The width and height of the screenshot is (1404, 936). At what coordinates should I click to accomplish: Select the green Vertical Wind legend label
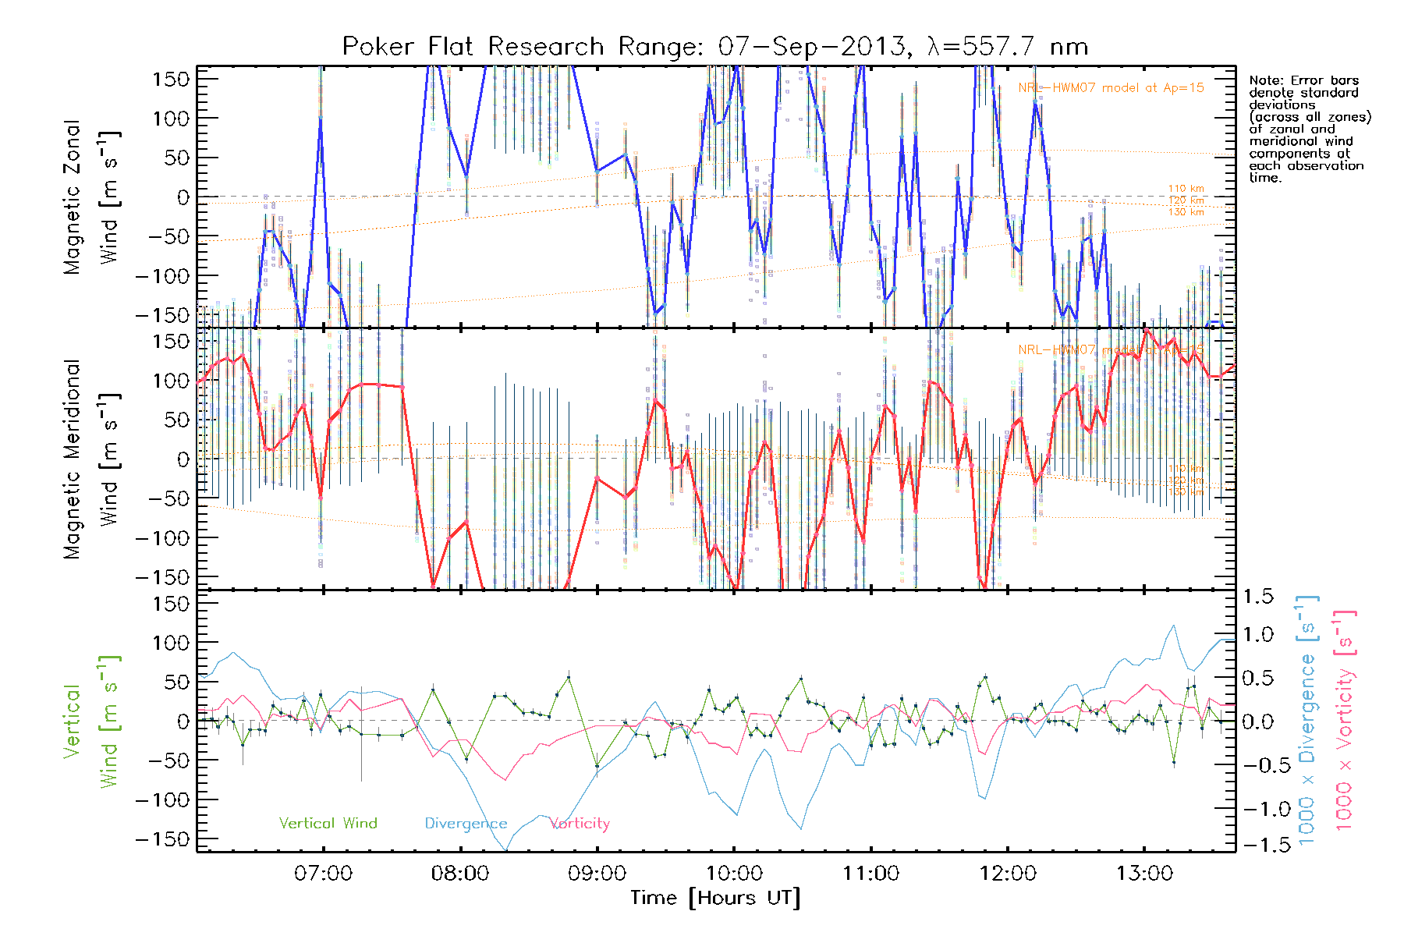[x=328, y=823]
